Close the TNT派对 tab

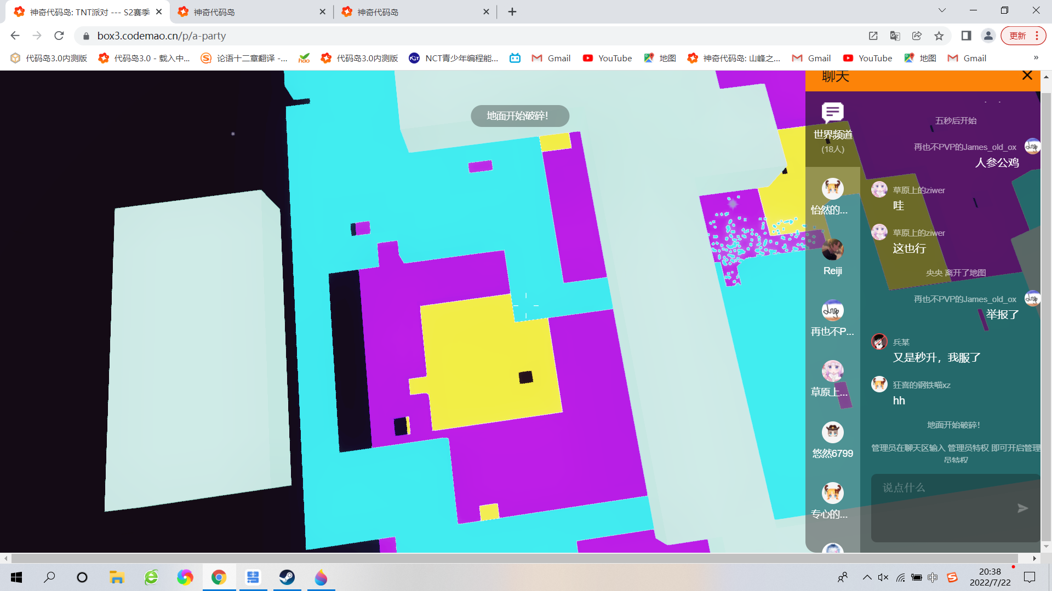point(159,11)
